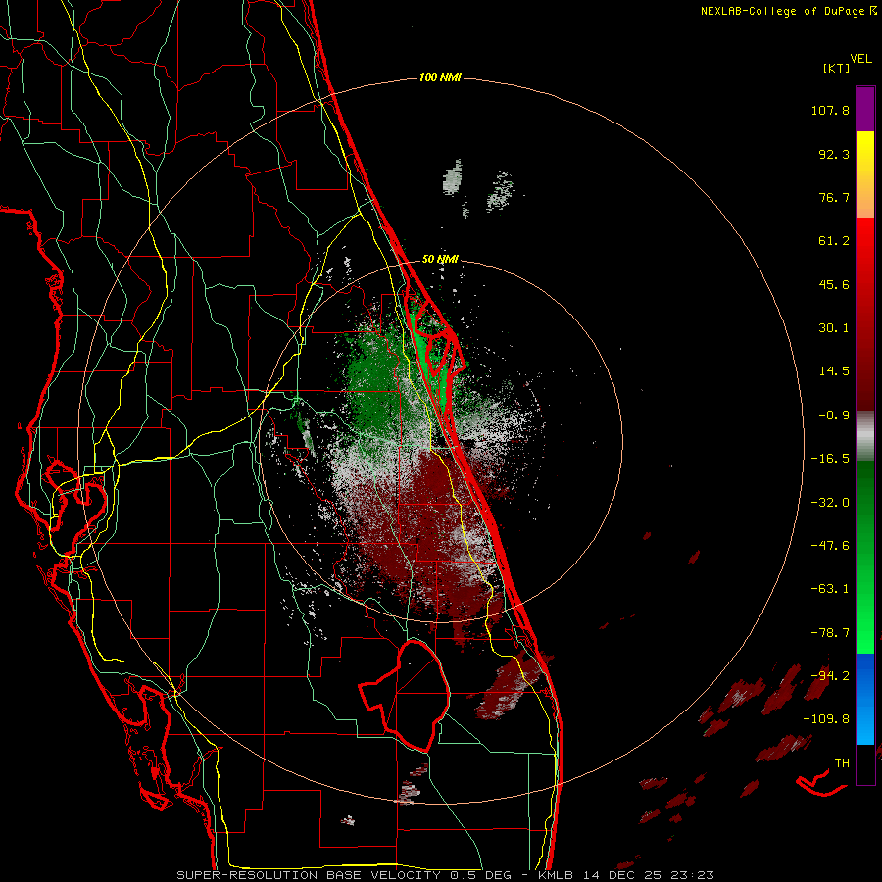Select the -32.0 scale value
This screenshot has width=882, height=882.
(x=830, y=503)
